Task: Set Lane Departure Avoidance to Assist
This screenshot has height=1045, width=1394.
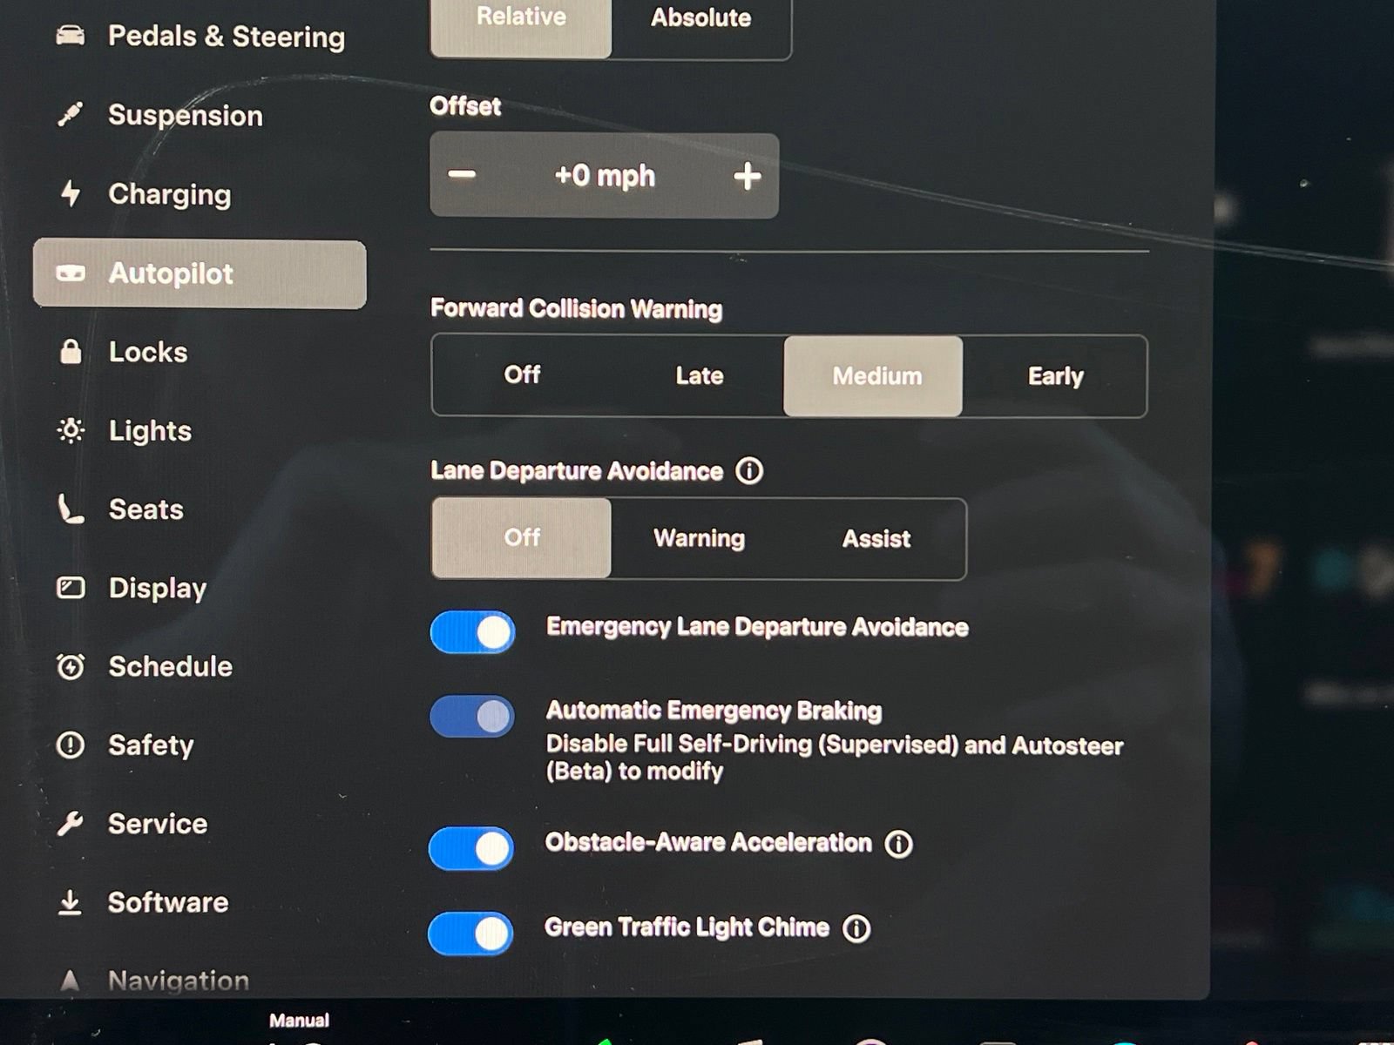Action: [876, 538]
